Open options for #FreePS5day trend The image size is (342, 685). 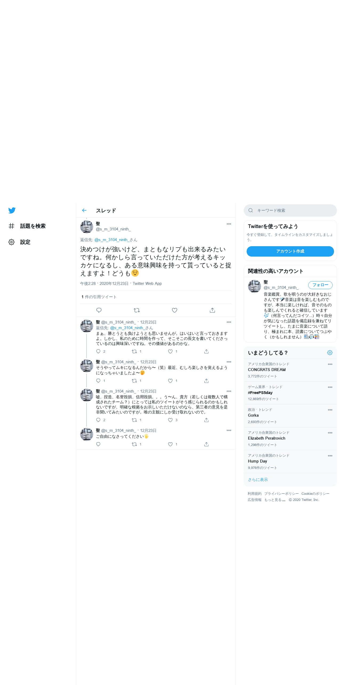330,387
